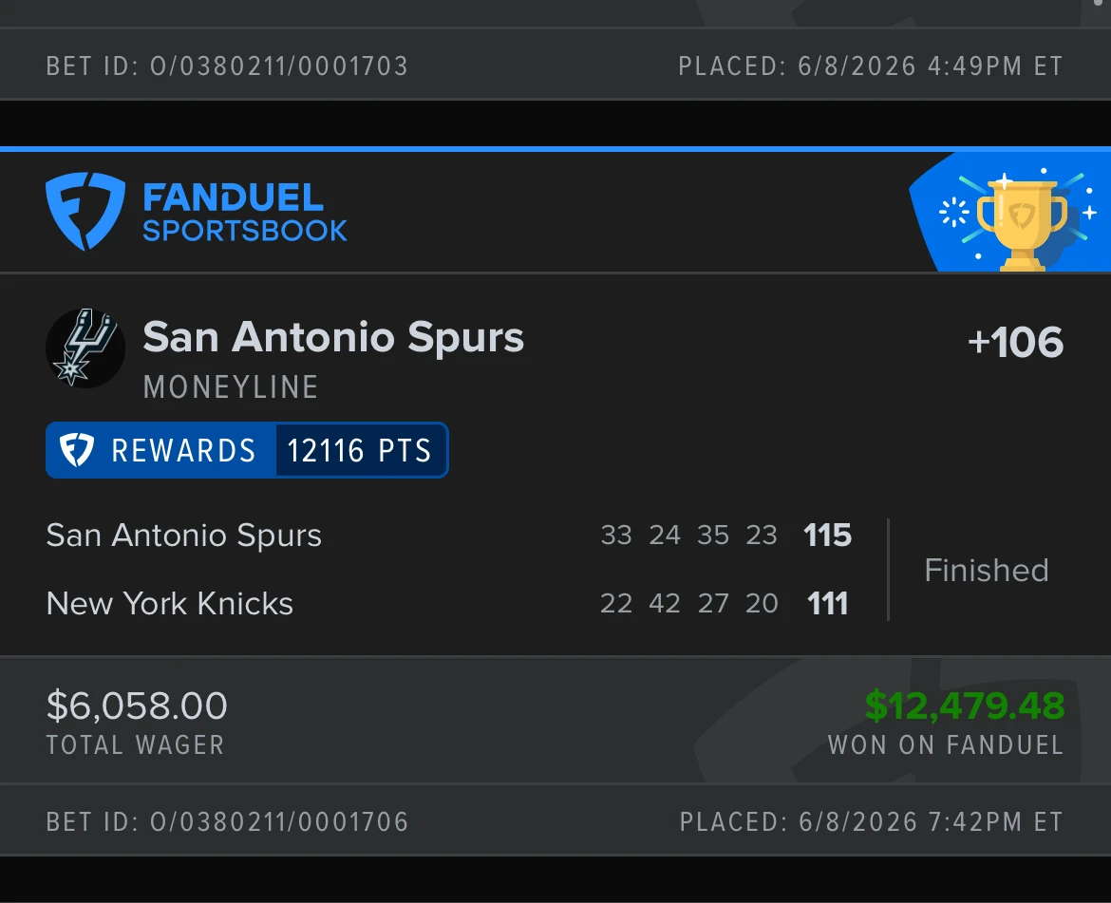Tap the Spurs final score 115
1111x903 pixels.
point(827,536)
